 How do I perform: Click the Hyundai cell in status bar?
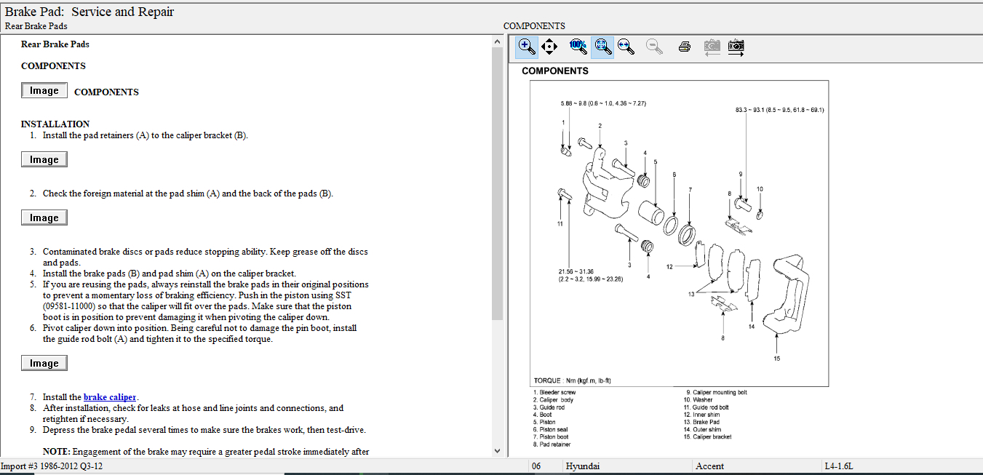[582, 466]
